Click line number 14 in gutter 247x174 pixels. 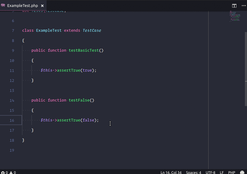point(12,101)
